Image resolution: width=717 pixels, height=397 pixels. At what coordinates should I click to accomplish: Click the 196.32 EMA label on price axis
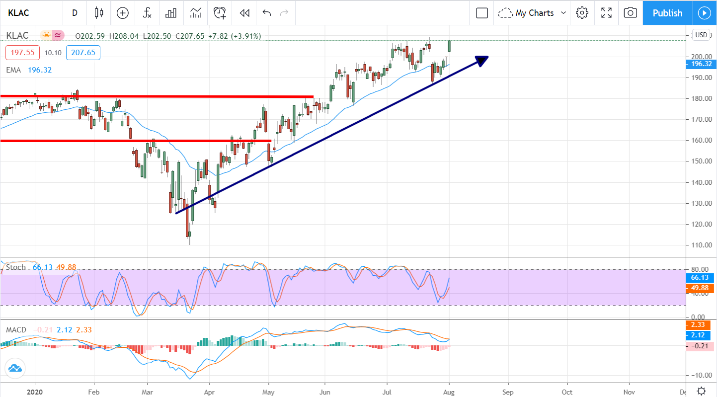[701, 64]
